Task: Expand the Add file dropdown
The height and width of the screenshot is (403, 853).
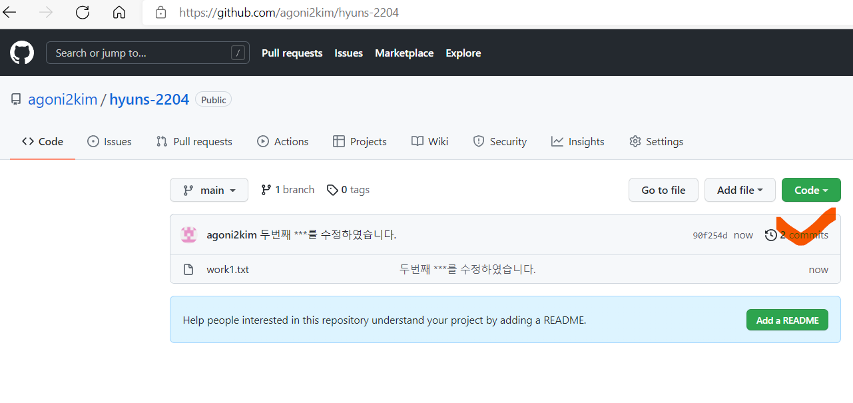Action: [x=740, y=190]
